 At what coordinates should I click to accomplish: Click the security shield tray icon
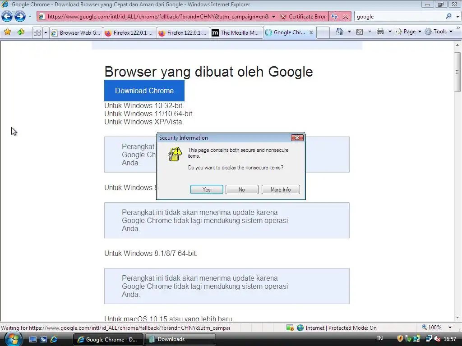tap(400, 339)
